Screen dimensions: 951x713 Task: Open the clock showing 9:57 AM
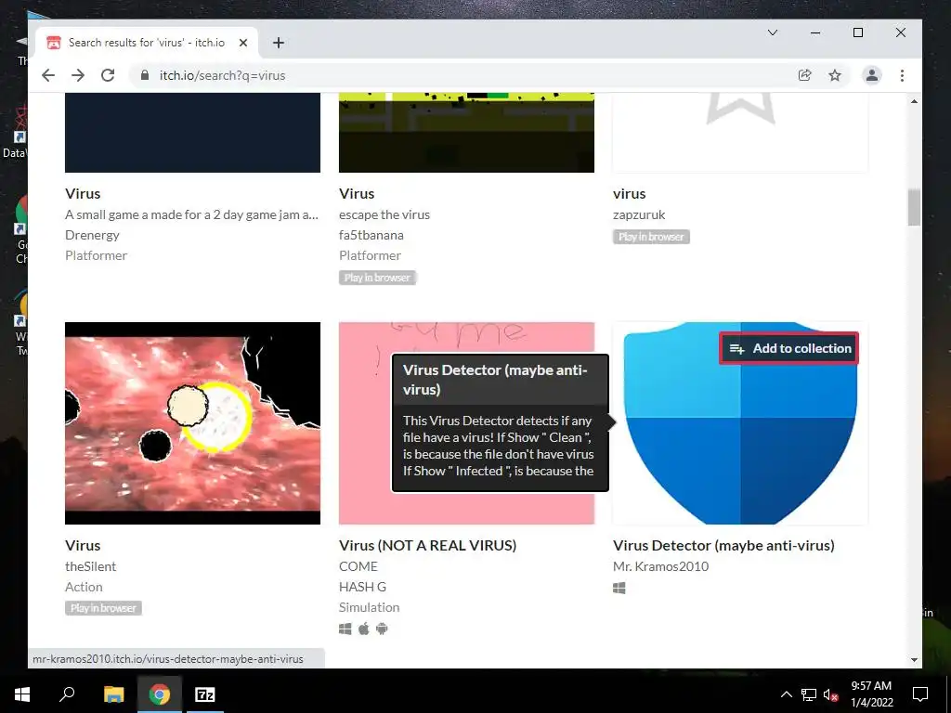(x=871, y=694)
